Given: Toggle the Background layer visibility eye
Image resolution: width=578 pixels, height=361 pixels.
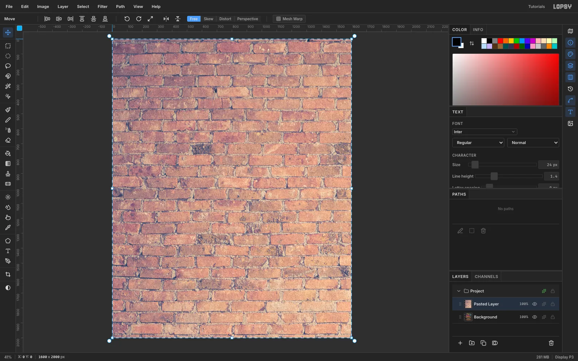Looking at the screenshot, I should [x=535, y=317].
